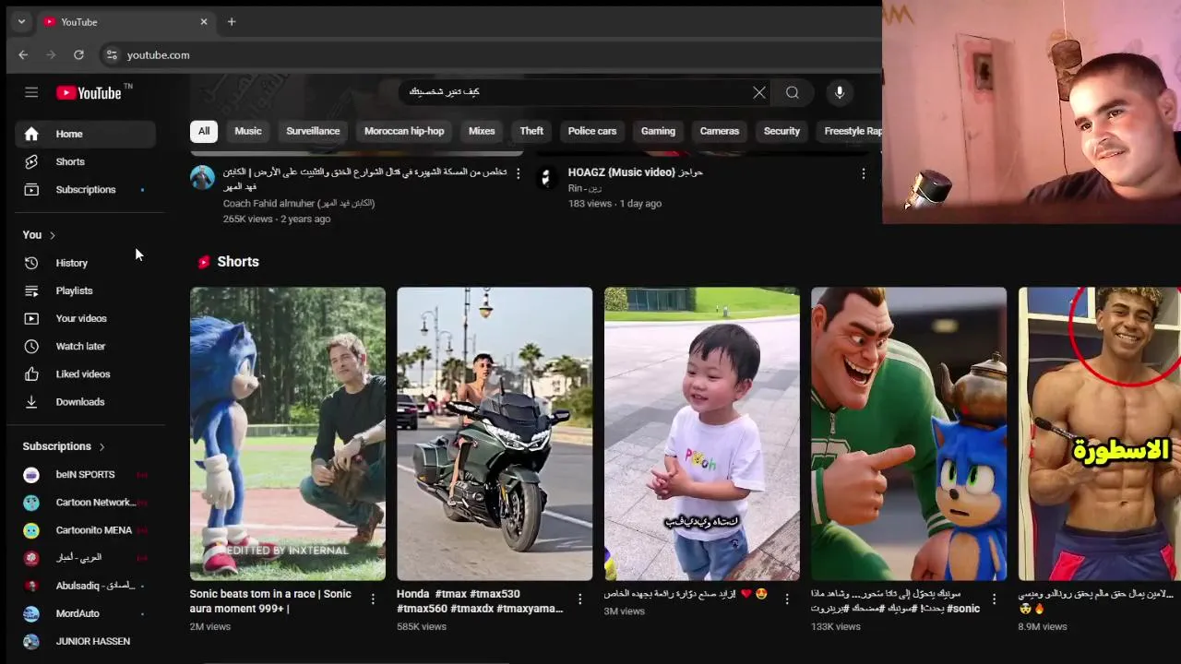This screenshot has height=664, width=1181.
Task: Select the Cameras filter chip
Action: coord(720,131)
